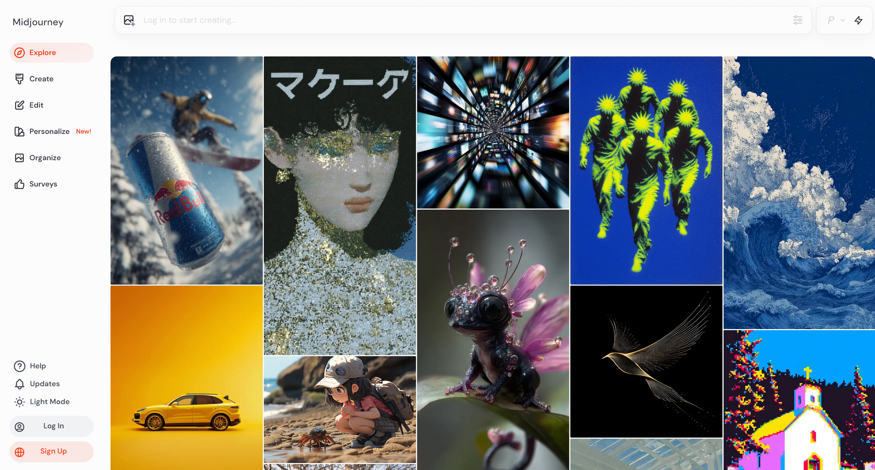Open the pixel art church image
The width and height of the screenshot is (875, 470).
(x=799, y=400)
